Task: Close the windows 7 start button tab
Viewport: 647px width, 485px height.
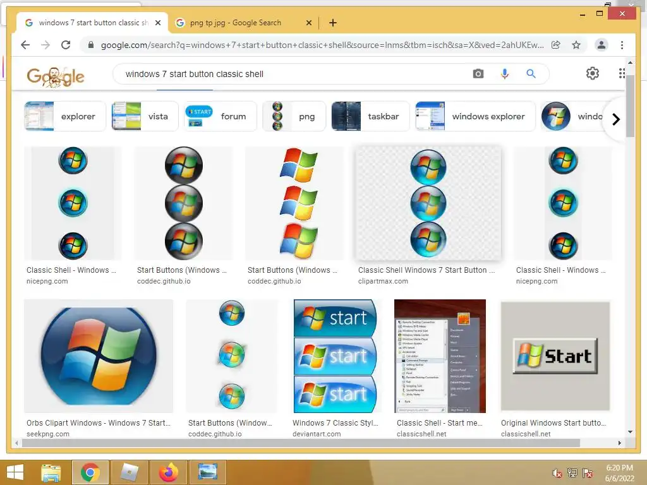Action: pos(157,23)
